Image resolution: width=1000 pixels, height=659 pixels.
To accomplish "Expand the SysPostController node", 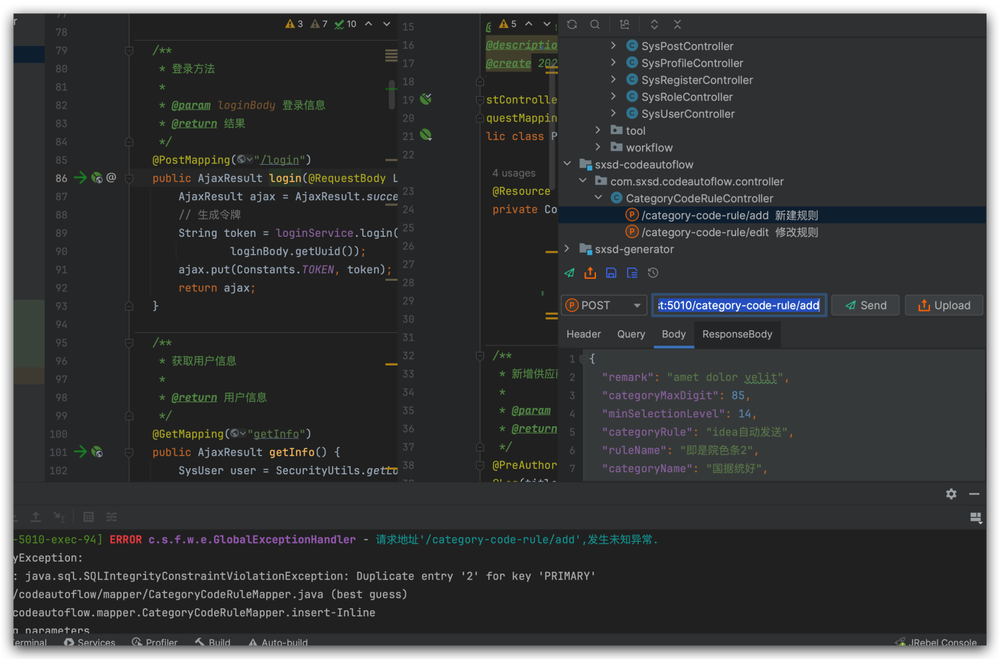I will pos(613,45).
